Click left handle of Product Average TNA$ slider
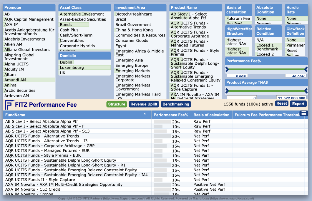 pos(227,91)
